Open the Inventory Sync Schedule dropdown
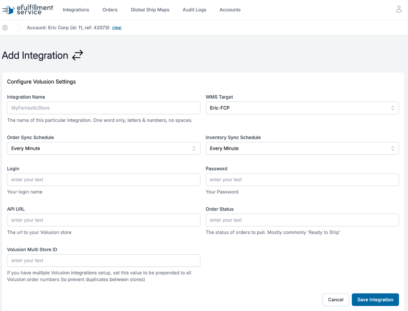 tap(302, 149)
